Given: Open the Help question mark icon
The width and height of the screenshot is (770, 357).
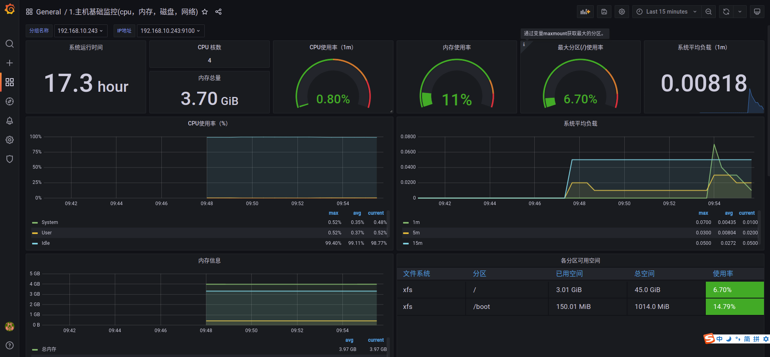Looking at the screenshot, I should tap(10, 345).
